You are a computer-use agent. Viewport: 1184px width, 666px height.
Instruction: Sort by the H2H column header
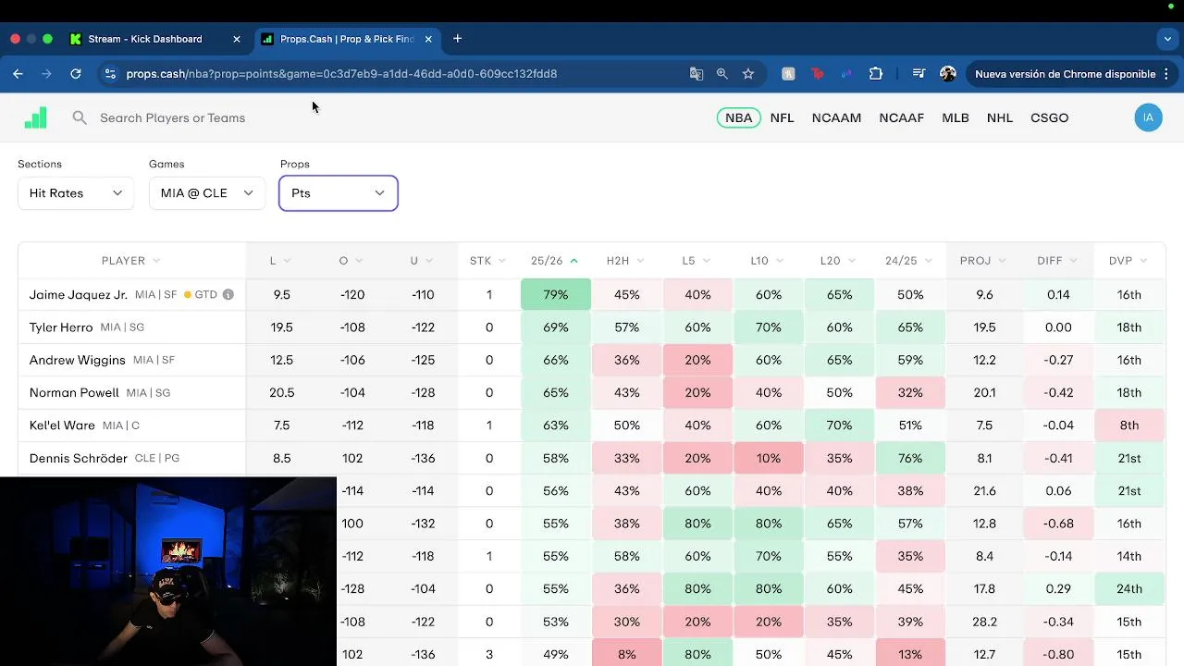coord(625,261)
